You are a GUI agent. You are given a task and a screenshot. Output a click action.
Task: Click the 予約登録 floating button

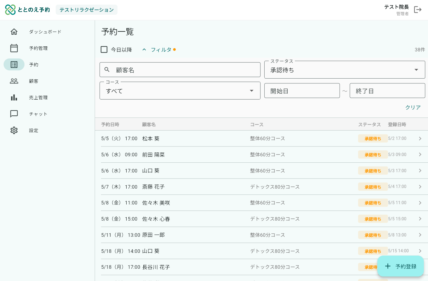tap(401, 266)
